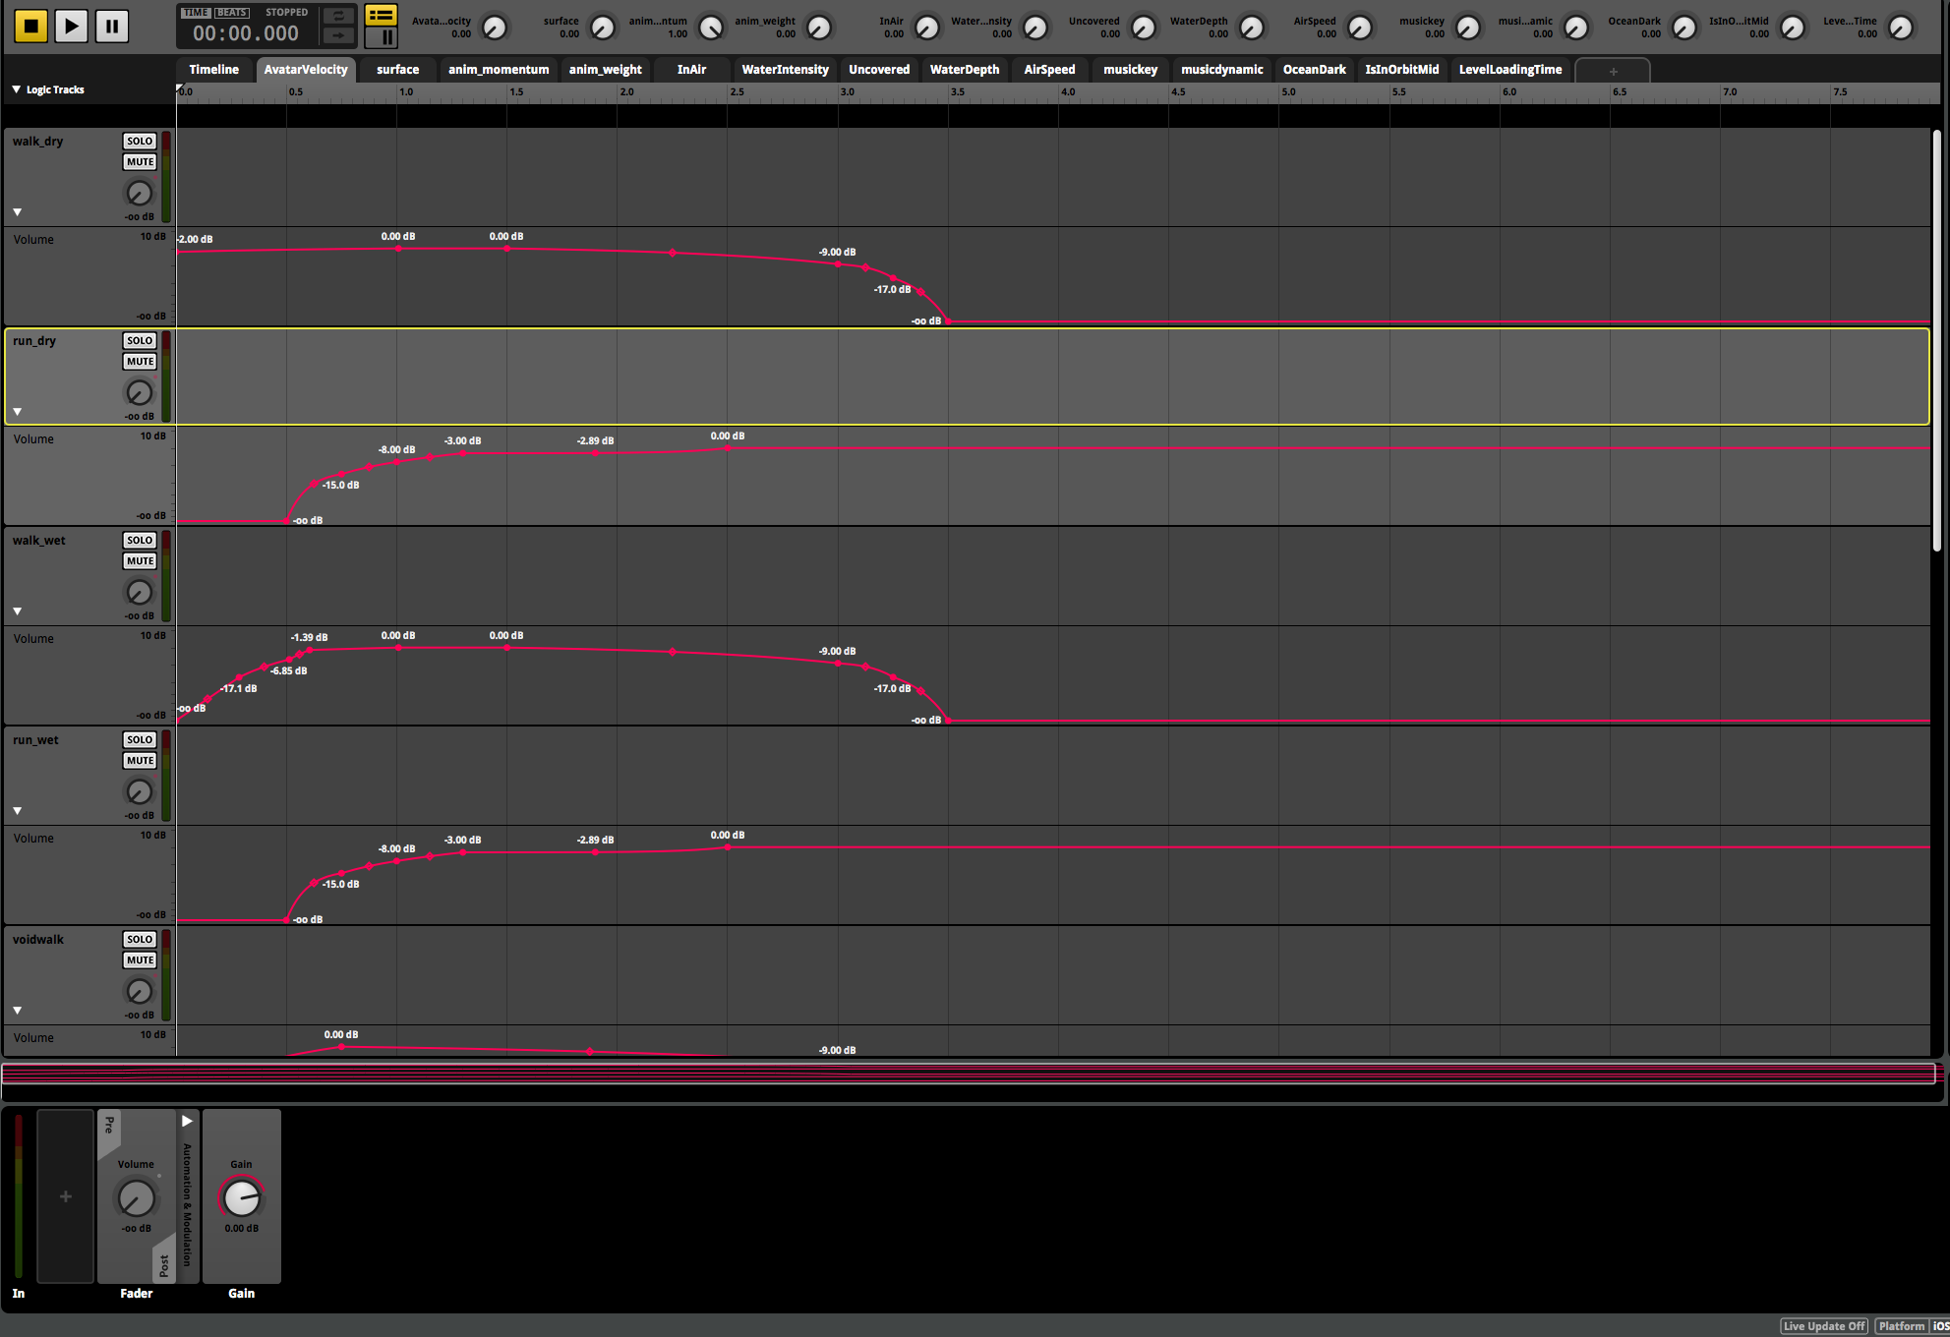Collapse the Logic Tracks section
Screen dimensions: 1950x1337
17,89
